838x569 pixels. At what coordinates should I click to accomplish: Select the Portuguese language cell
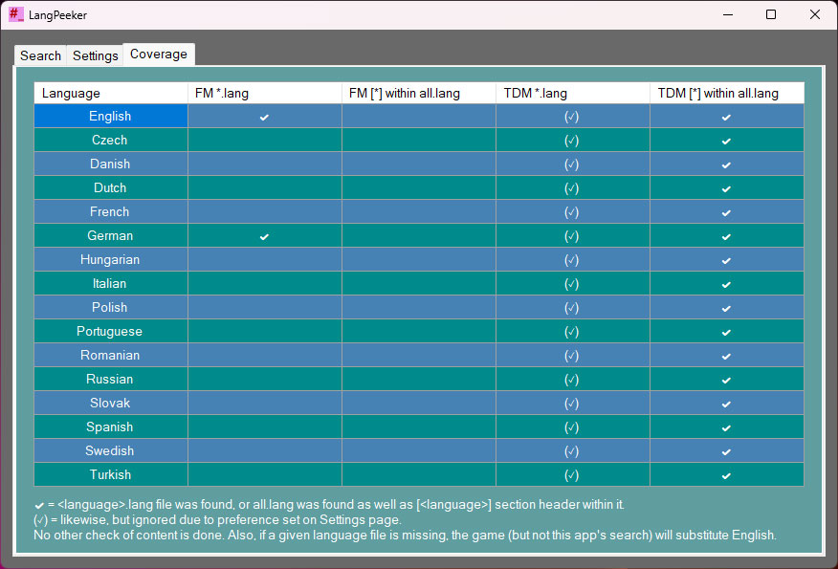[110, 332]
